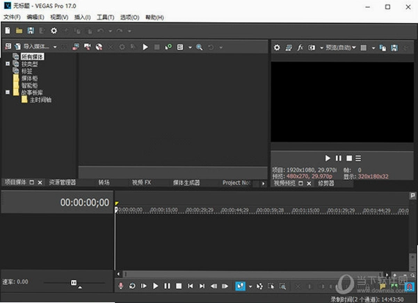The image size is (418, 303).
Task: Toggle auto preview in Project Media toolbar
Action: point(168,47)
